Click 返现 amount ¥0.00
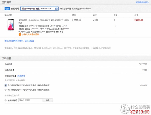This screenshot has height=115, width=151. [96, 20]
